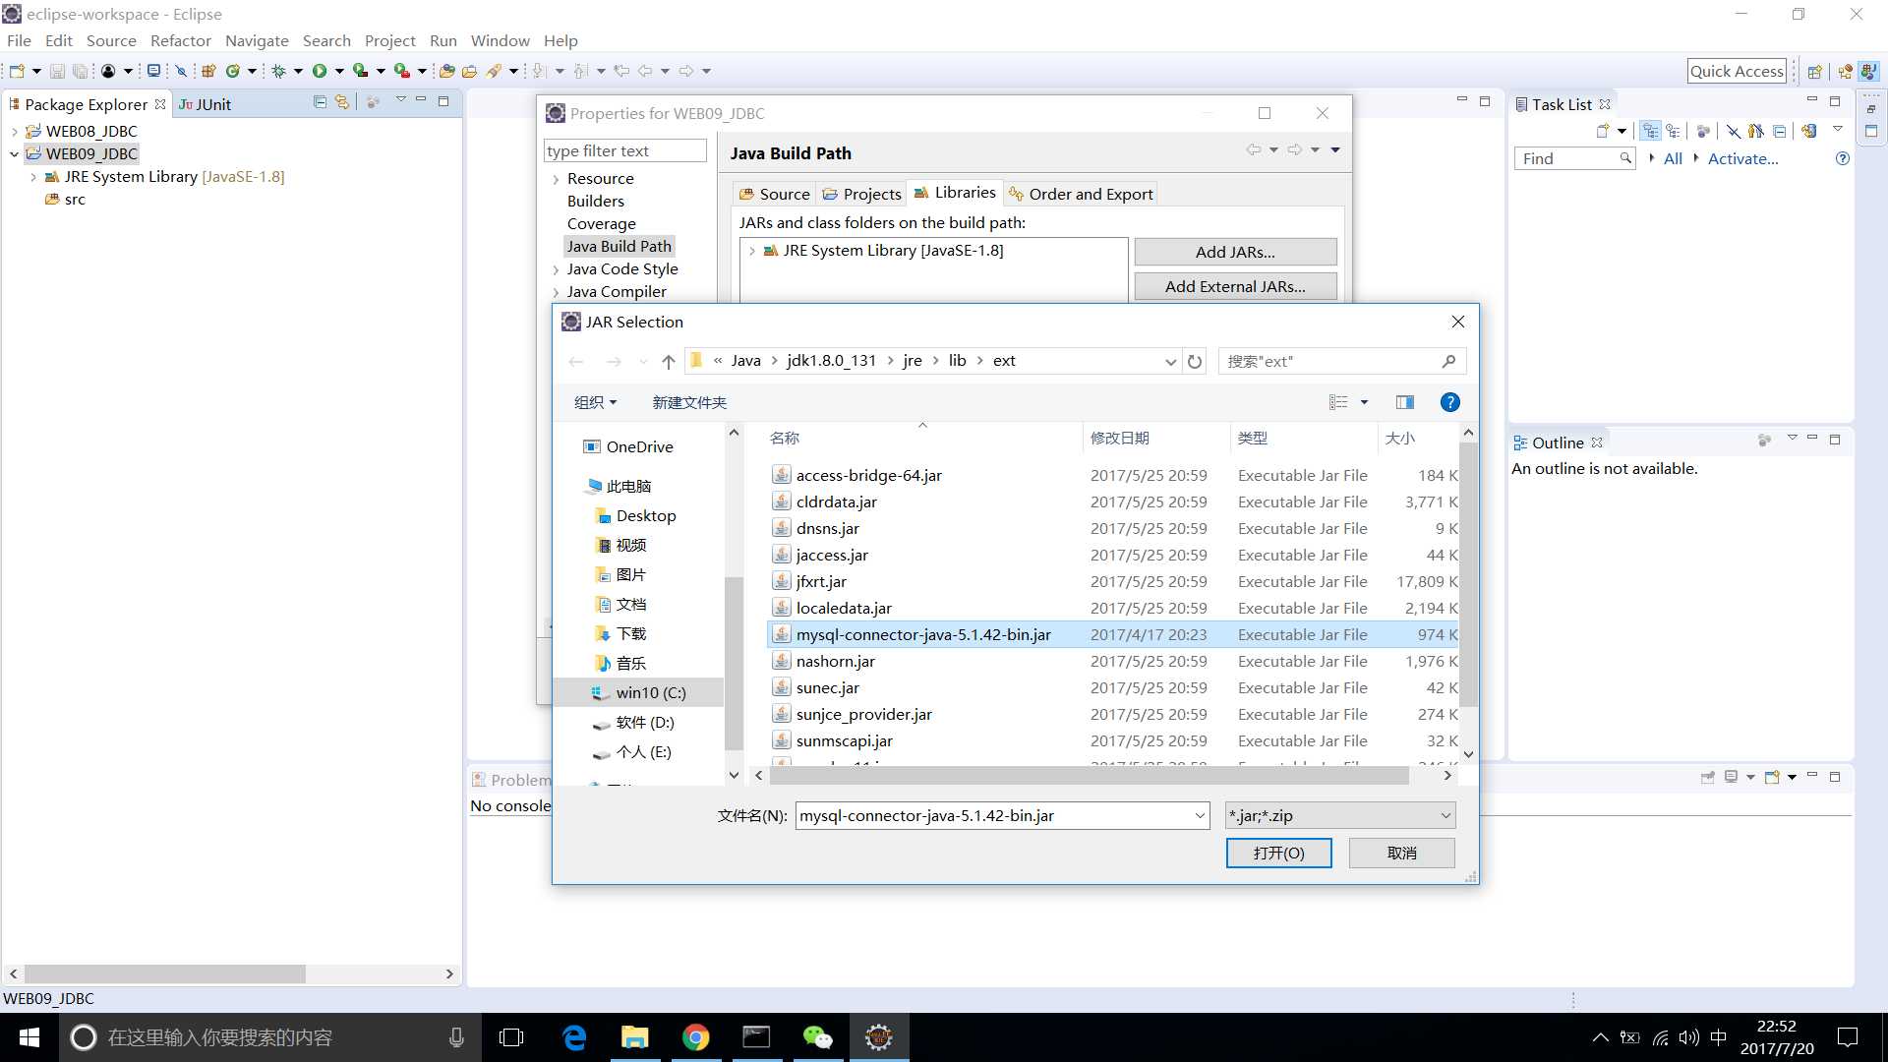Click the blue help icon in JAR Selection

pos(1449,402)
